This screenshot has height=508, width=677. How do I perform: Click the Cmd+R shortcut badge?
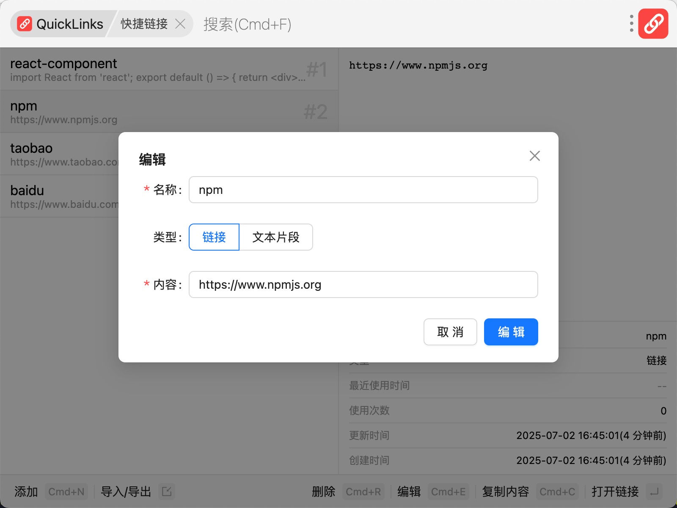click(363, 491)
